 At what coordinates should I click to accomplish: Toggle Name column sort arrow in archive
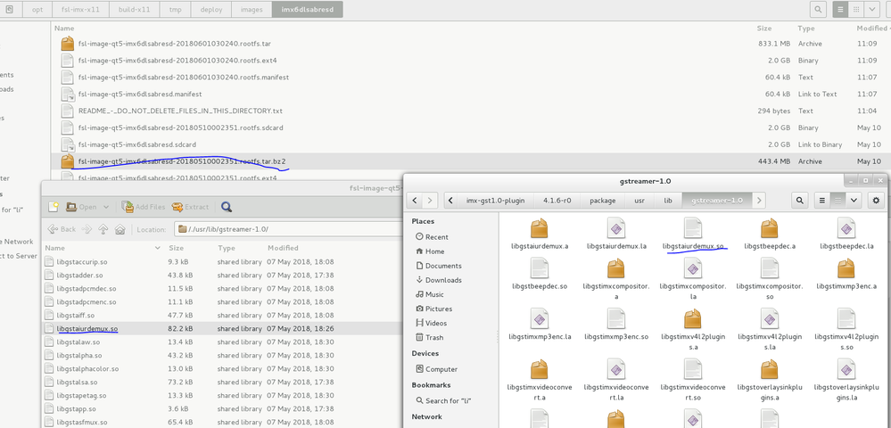[157, 249]
